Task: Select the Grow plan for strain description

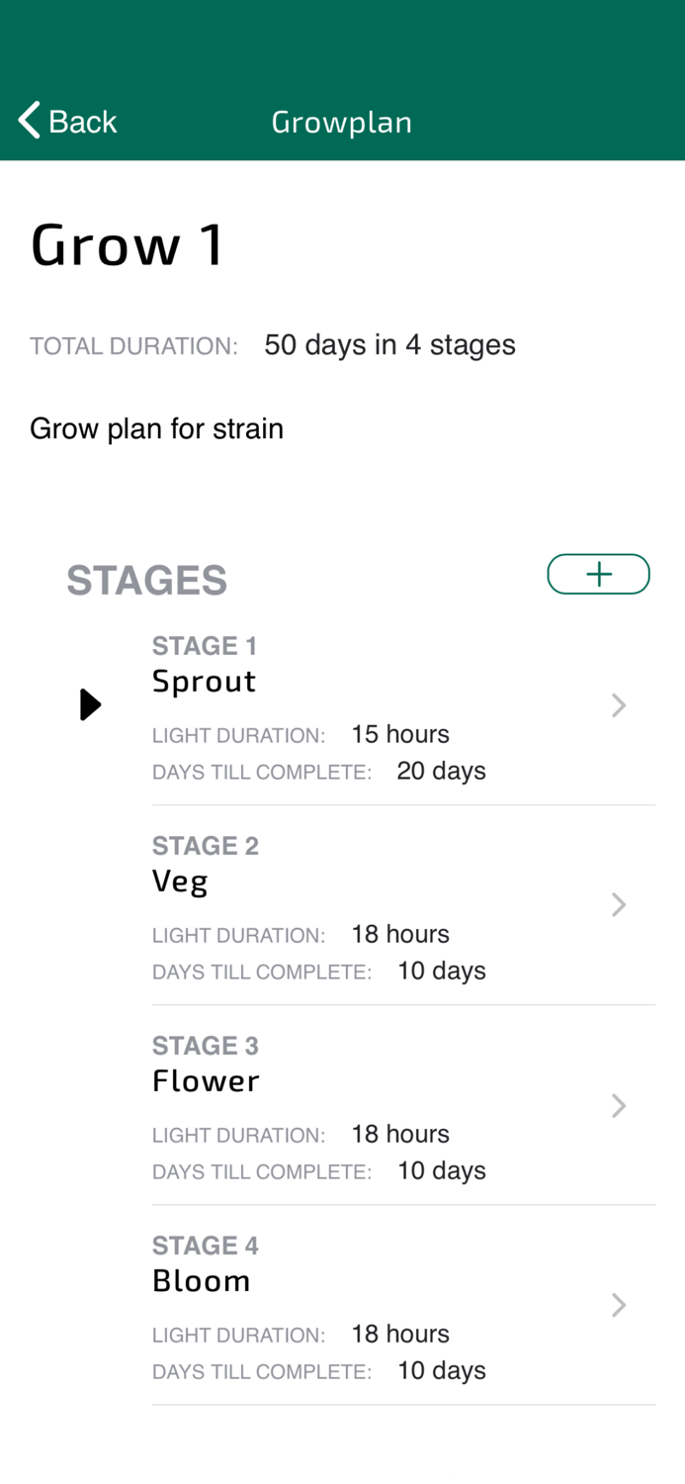Action: (156, 427)
